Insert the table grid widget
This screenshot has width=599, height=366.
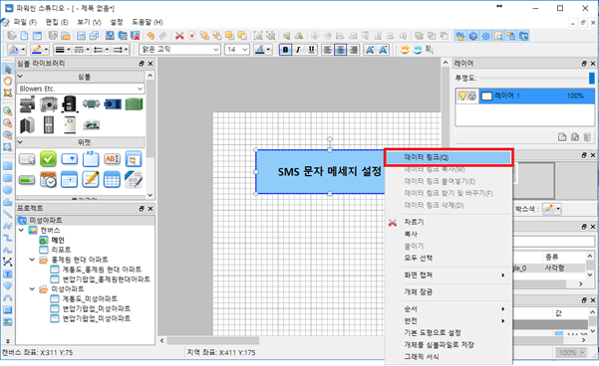pyautogui.click(x=112, y=180)
